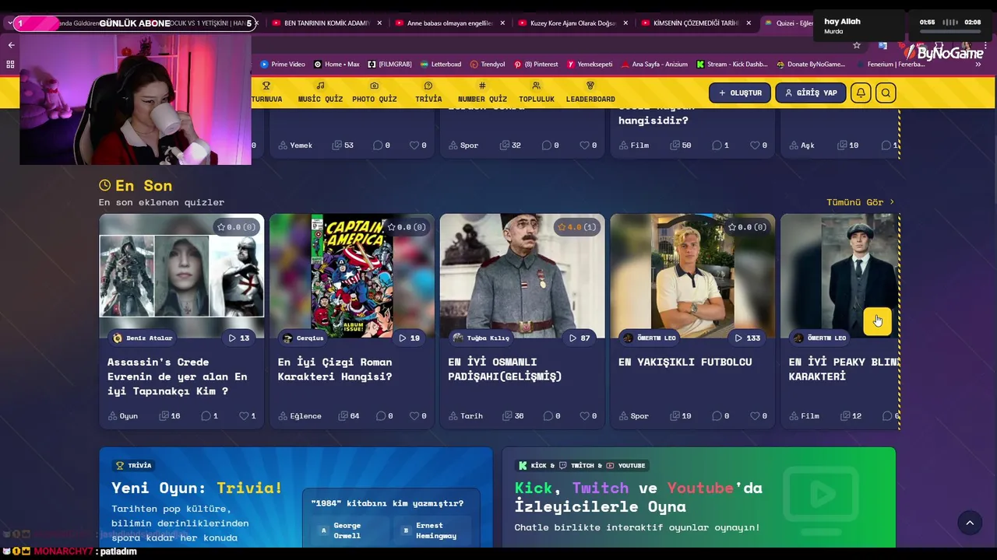This screenshot has height=560, width=997.
Task: Open comments on Assassin's Creed quiz
Action: tap(210, 416)
